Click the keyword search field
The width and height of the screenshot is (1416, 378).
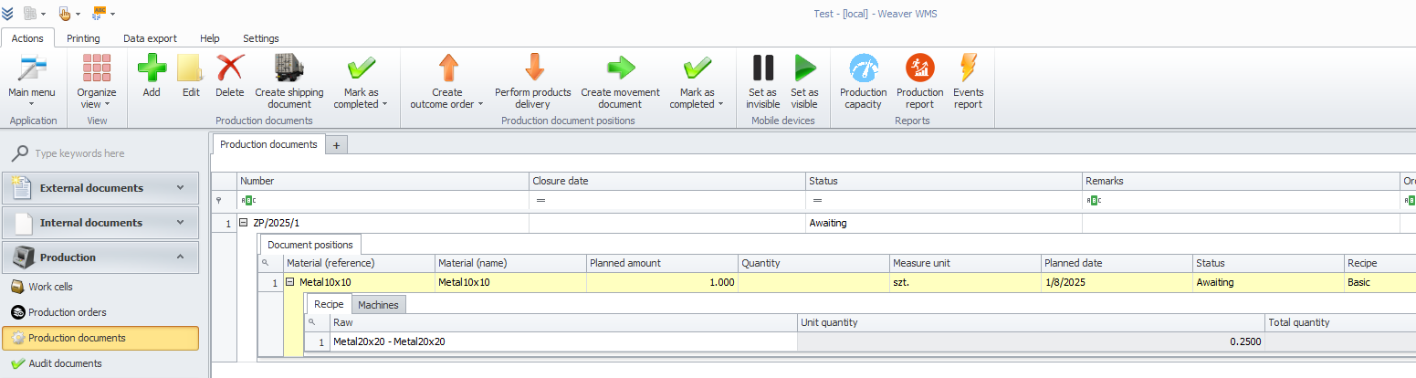click(x=110, y=153)
